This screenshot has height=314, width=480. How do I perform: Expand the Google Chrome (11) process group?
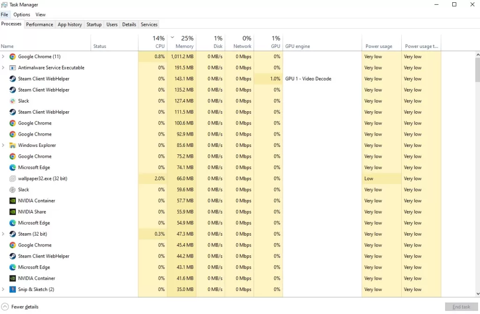click(x=3, y=57)
